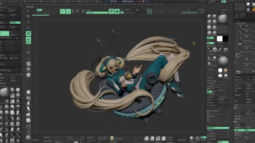Image resolution: width=255 pixels, height=143 pixels.
Task: Select the top-left brush sphere in right shelf
Action: click(209, 16)
